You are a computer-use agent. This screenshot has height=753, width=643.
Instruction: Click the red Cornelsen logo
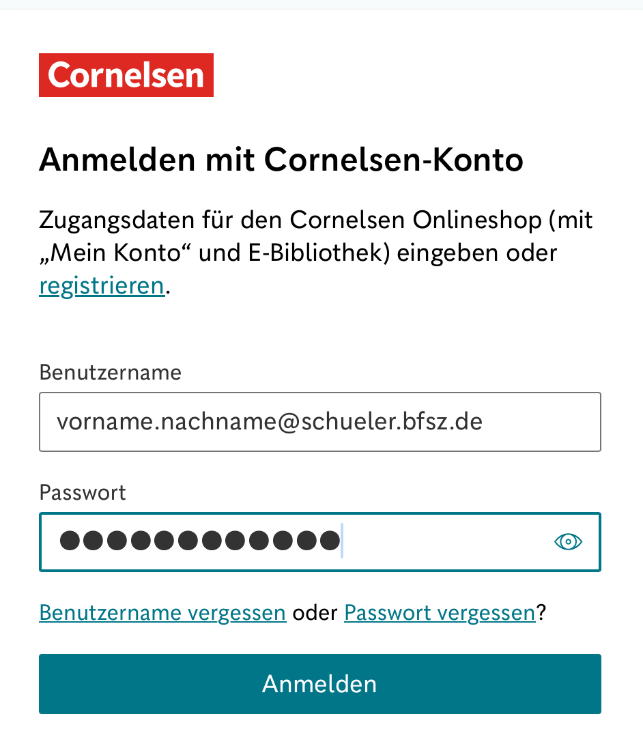pyautogui.click(x=126, y=75)
